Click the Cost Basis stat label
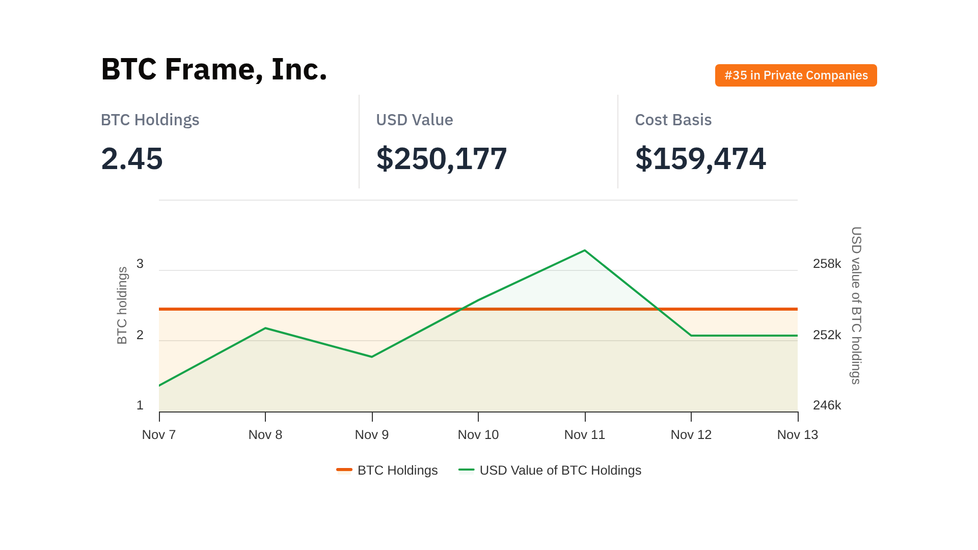 point(673,120)
